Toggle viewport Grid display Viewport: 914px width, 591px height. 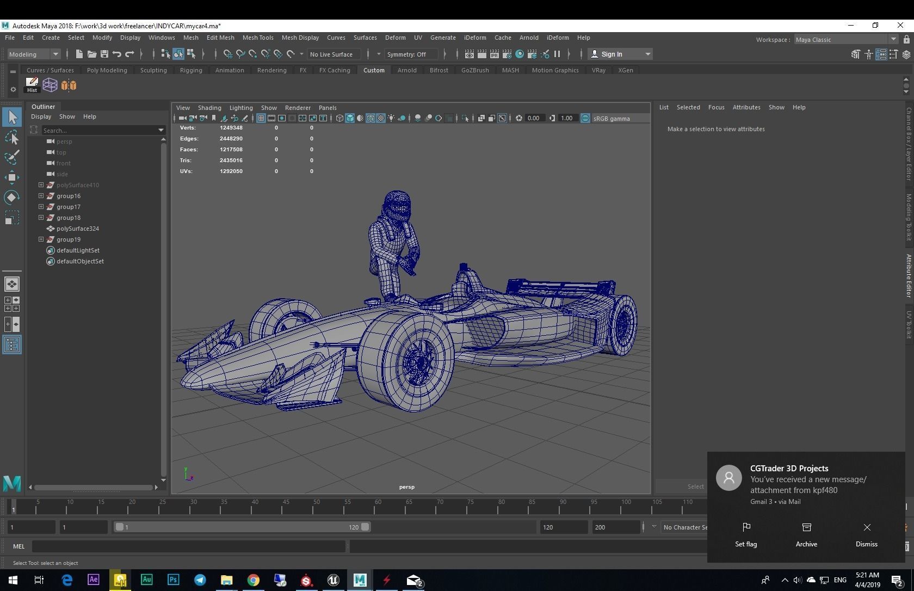[261, 118]
